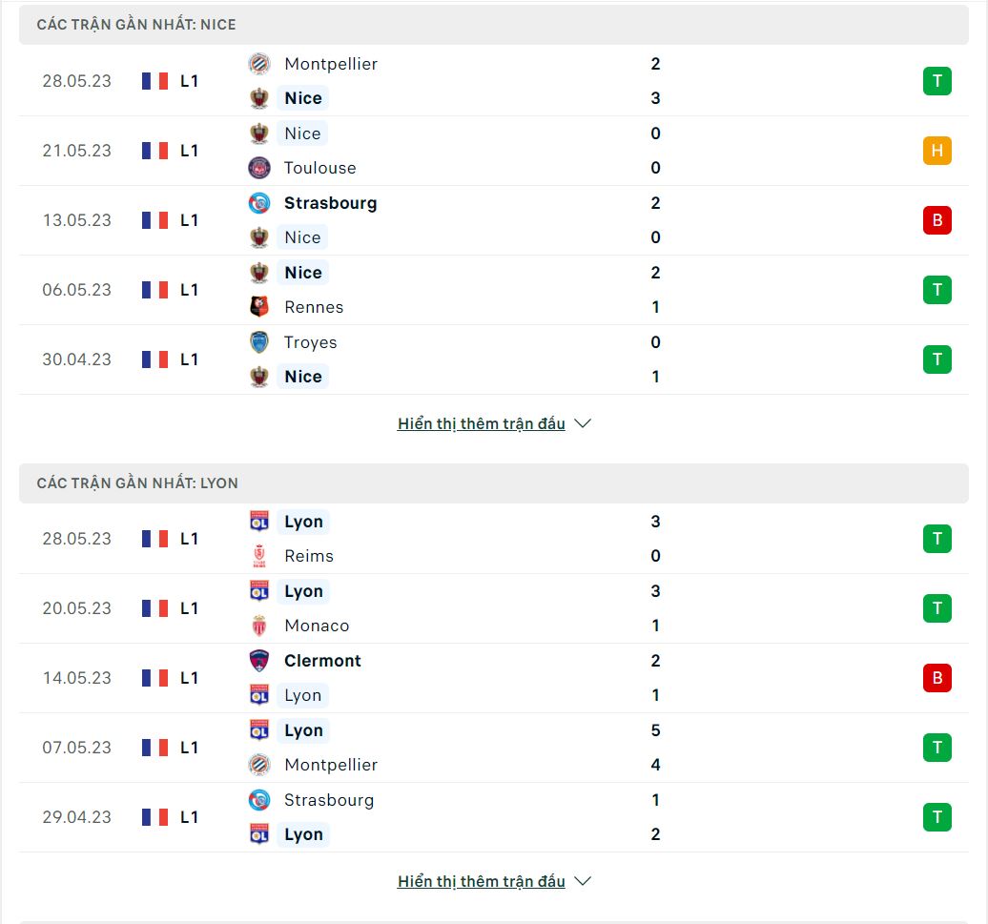Click the Toulouse club logo
Screen dimensions: 988x924
tap(259, 168)
